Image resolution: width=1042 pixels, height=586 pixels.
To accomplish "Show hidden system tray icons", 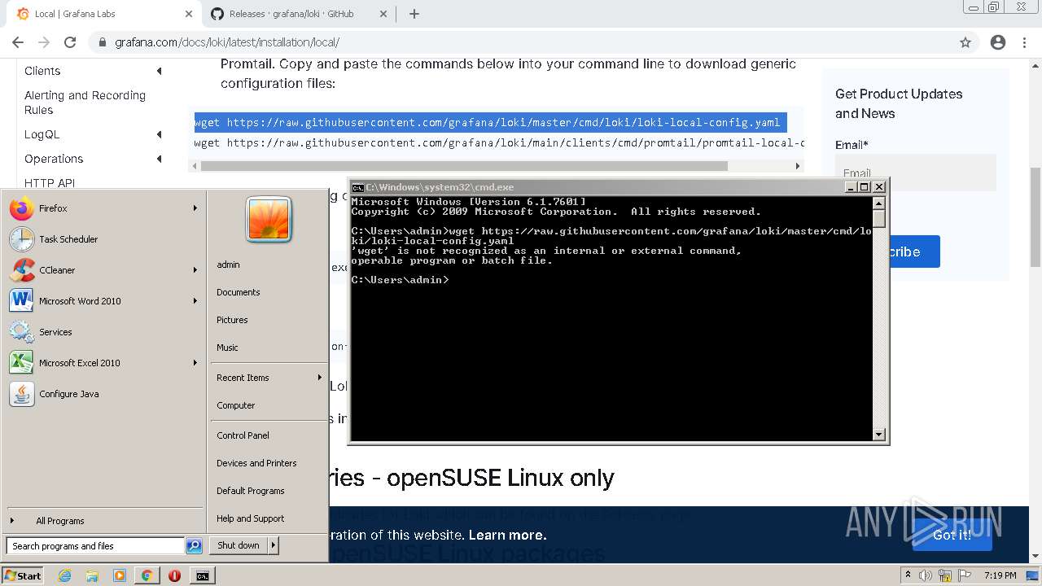I will click(x=908, y=575).
